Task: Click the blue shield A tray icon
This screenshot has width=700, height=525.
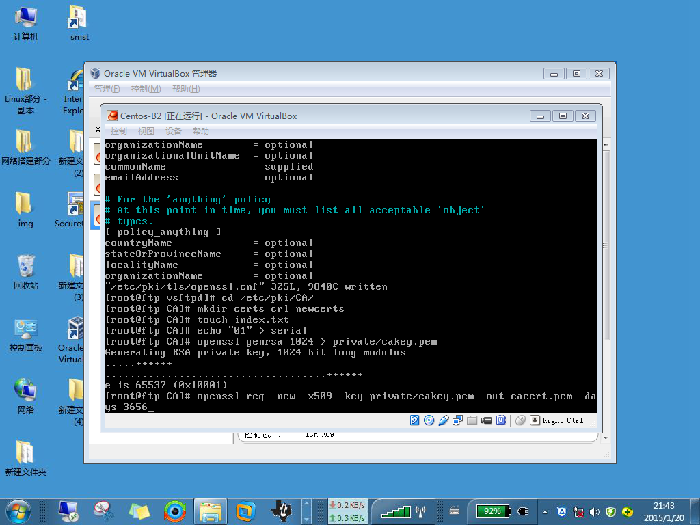Action: pos(562,512)
